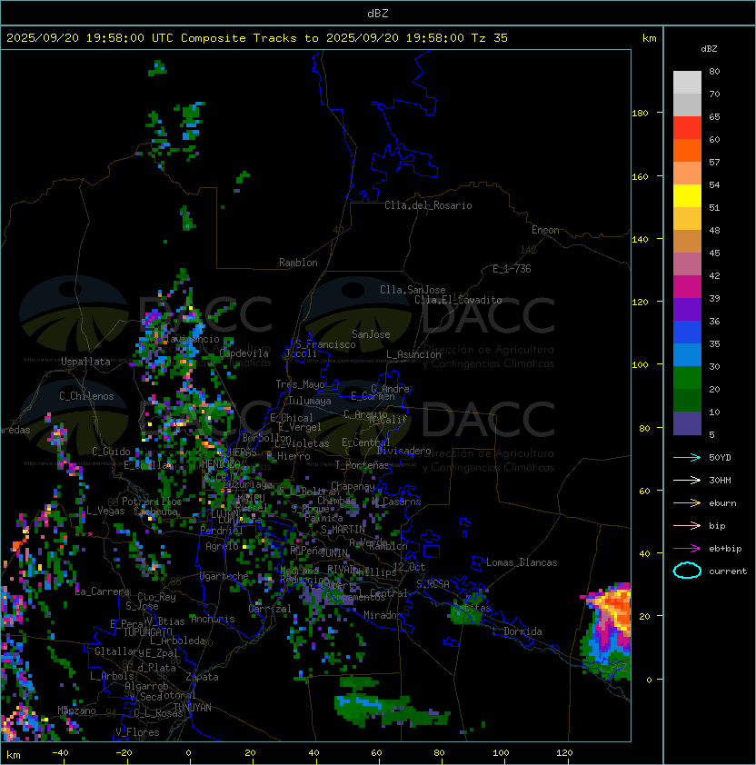Click the magenta eb+bip arrow icon
This screenshot has height=765, width=756.
pos(687,549)
